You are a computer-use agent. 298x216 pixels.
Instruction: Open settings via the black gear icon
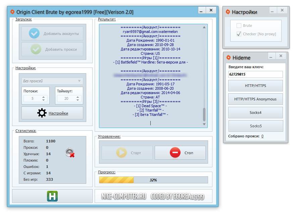pyautogui.click(x=42, y=113)
